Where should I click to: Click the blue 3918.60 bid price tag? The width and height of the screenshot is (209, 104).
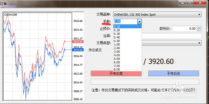[78, 50]
